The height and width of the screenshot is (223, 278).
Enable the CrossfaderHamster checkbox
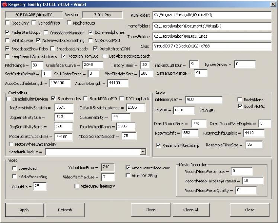pyautogui.click(x=45, y=33)
